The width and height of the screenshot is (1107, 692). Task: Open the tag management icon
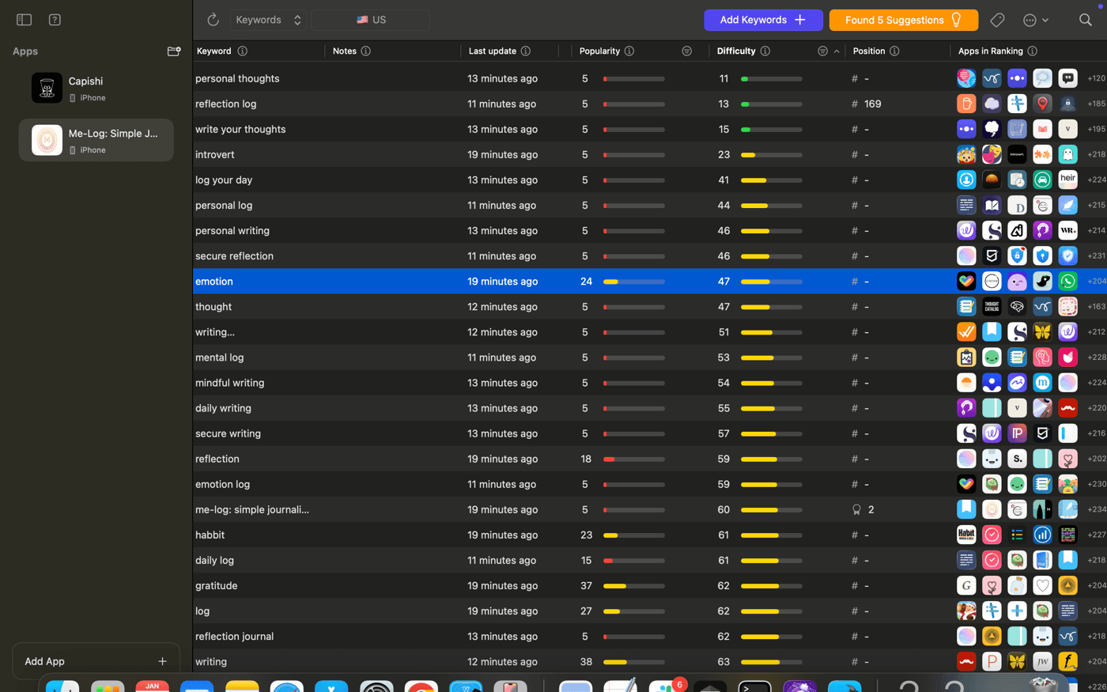[997, 20]
